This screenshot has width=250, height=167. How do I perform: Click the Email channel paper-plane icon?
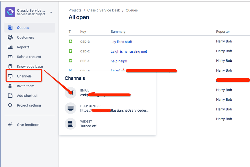71,93
